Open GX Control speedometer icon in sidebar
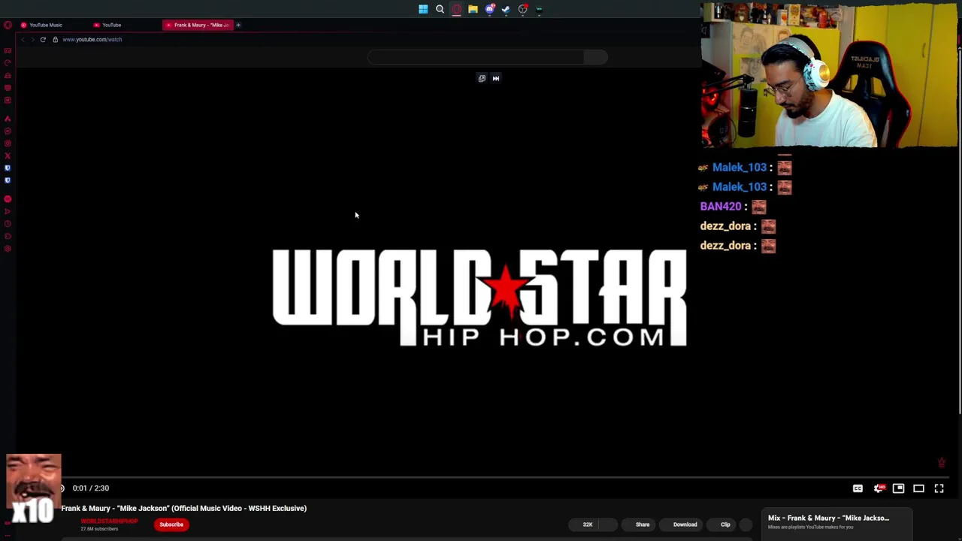This screenshot has width=962, height=541. (8, 63)
